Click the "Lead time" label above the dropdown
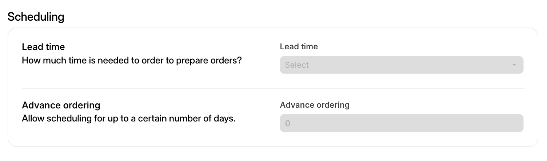Screen dimensions: 547x161 [x=299, y=46]
